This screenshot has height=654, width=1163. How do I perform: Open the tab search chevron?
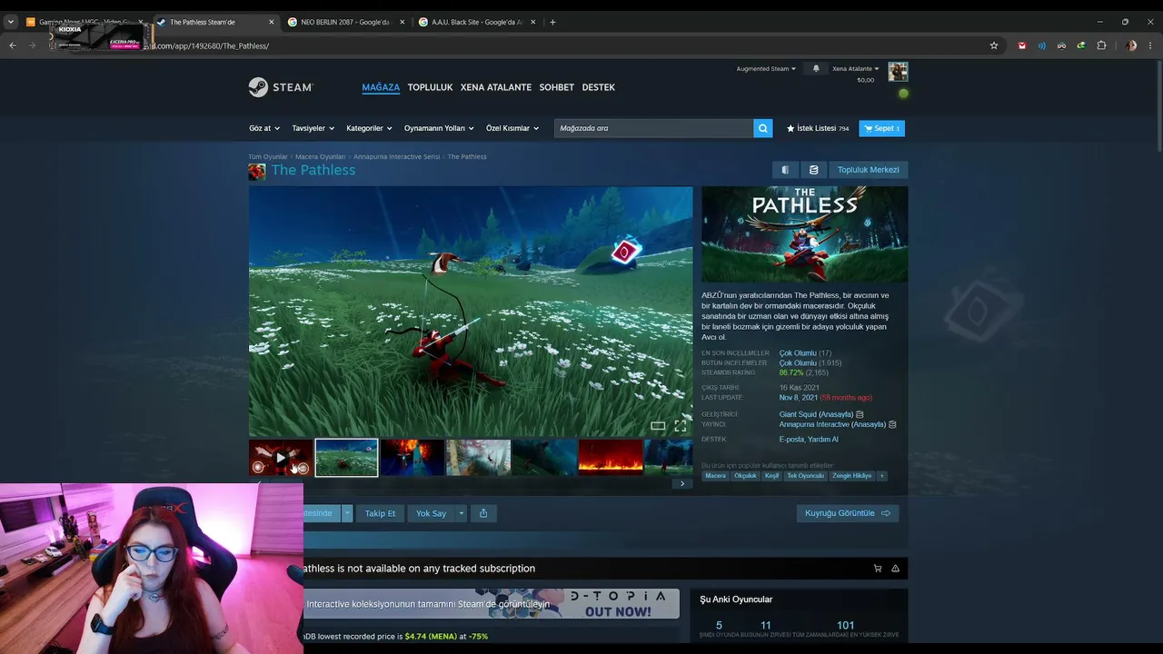(x=11, y=22)
